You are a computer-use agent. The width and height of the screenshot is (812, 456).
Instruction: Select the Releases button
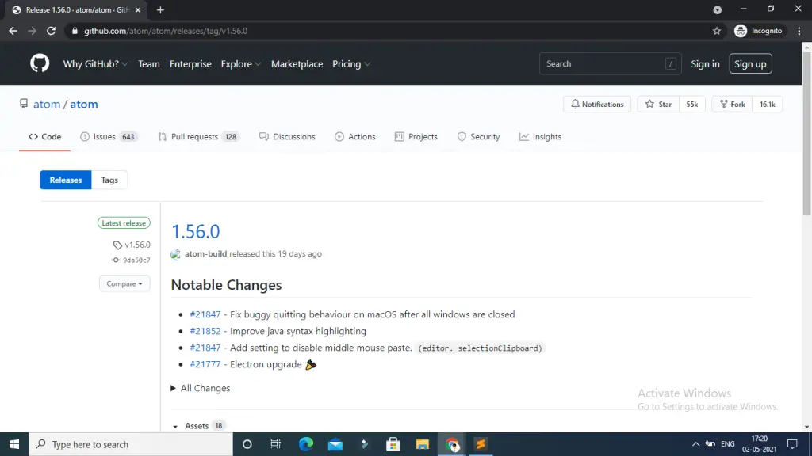pos(66,180)
